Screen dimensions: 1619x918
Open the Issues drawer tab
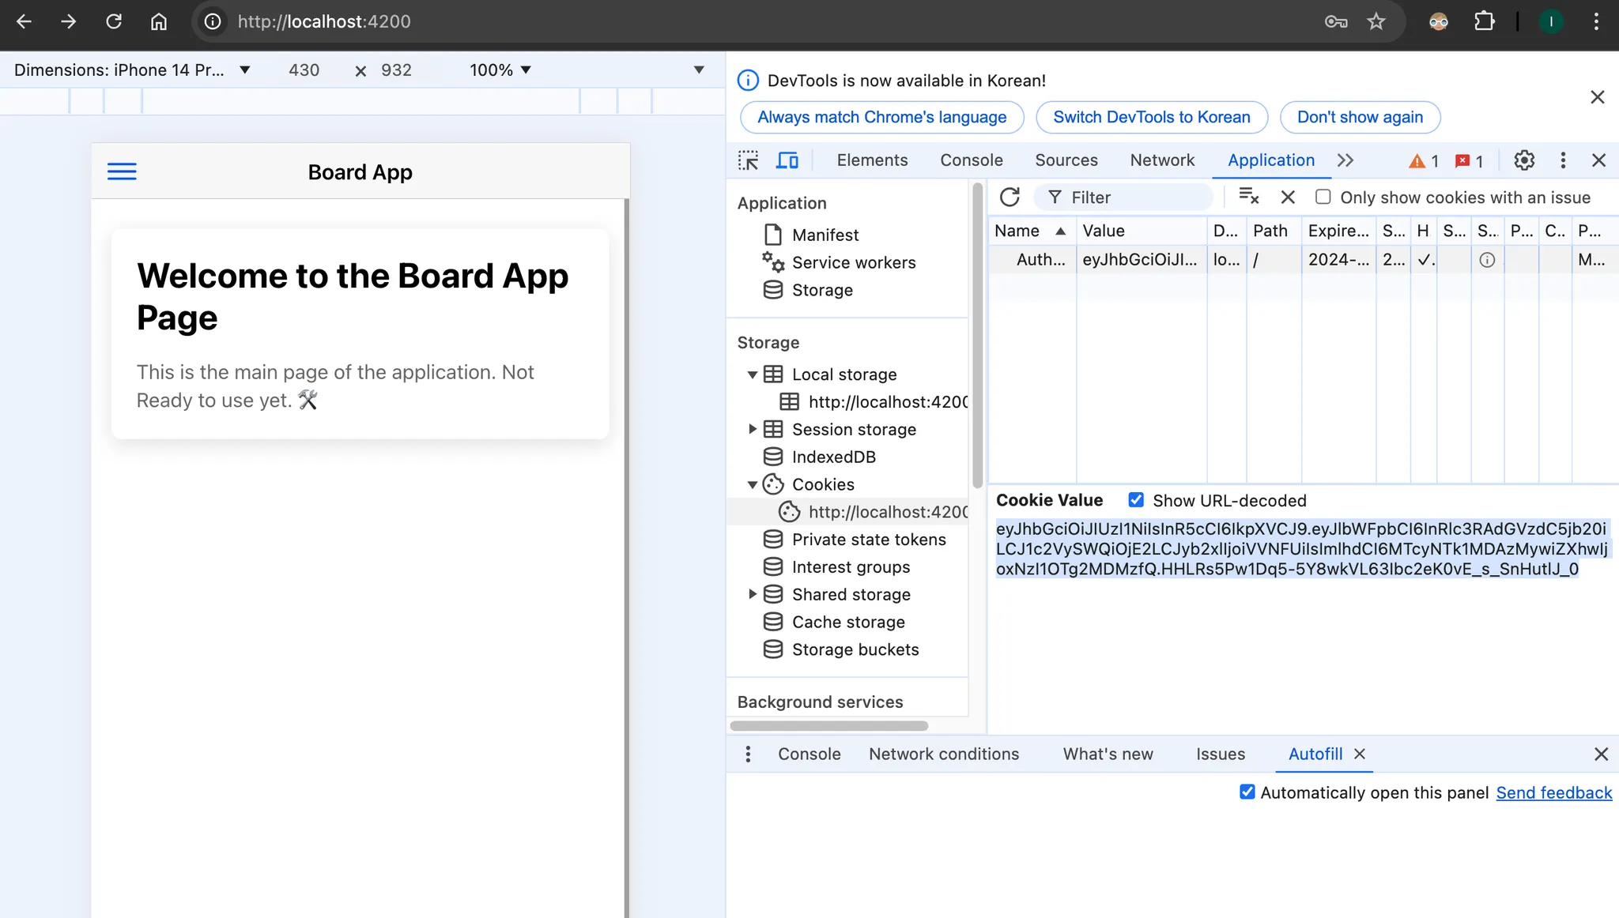tap(1220, 754)
